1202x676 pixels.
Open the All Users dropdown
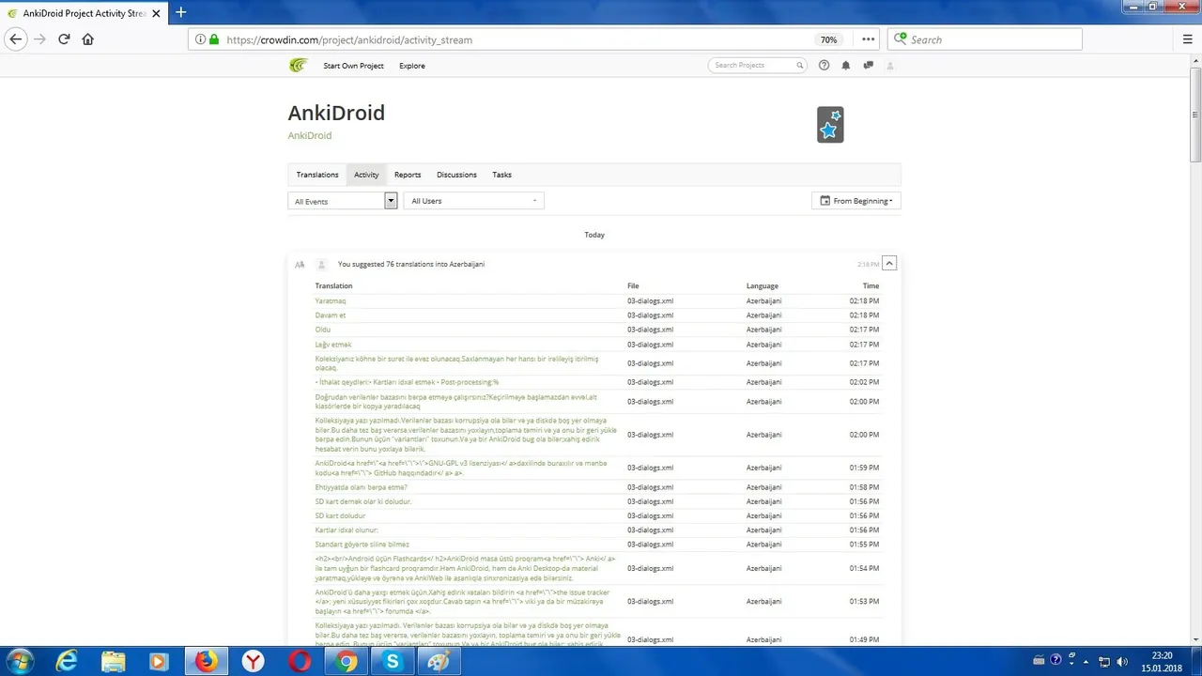pyautogui.click(x=473, y=201)
